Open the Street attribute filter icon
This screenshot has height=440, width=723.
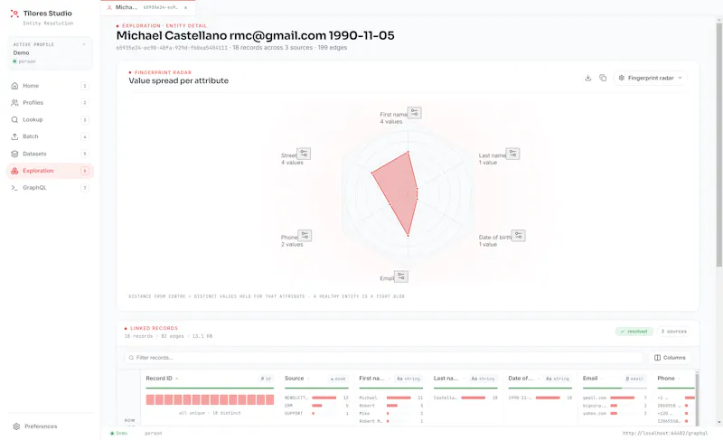pos(304,154)
